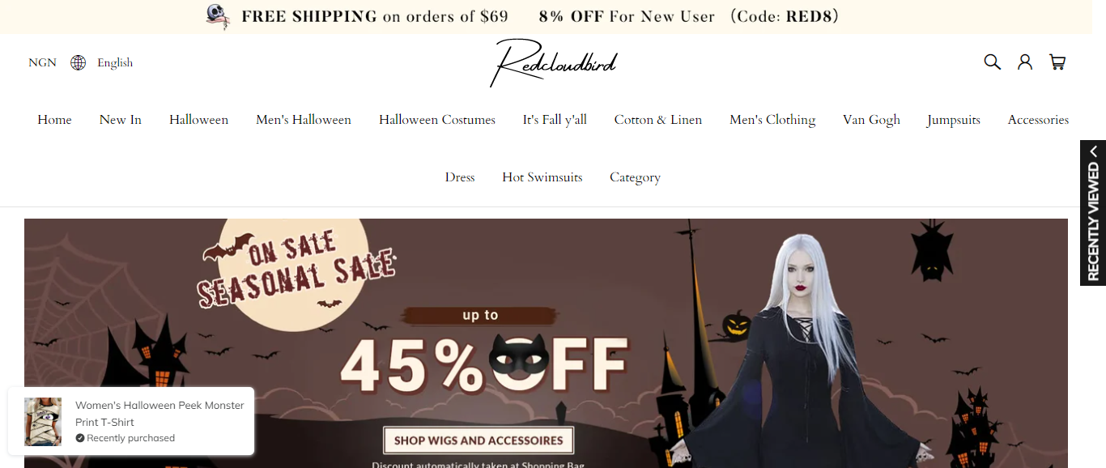Click the Redcloudbird logo

[x=553, y=62]
